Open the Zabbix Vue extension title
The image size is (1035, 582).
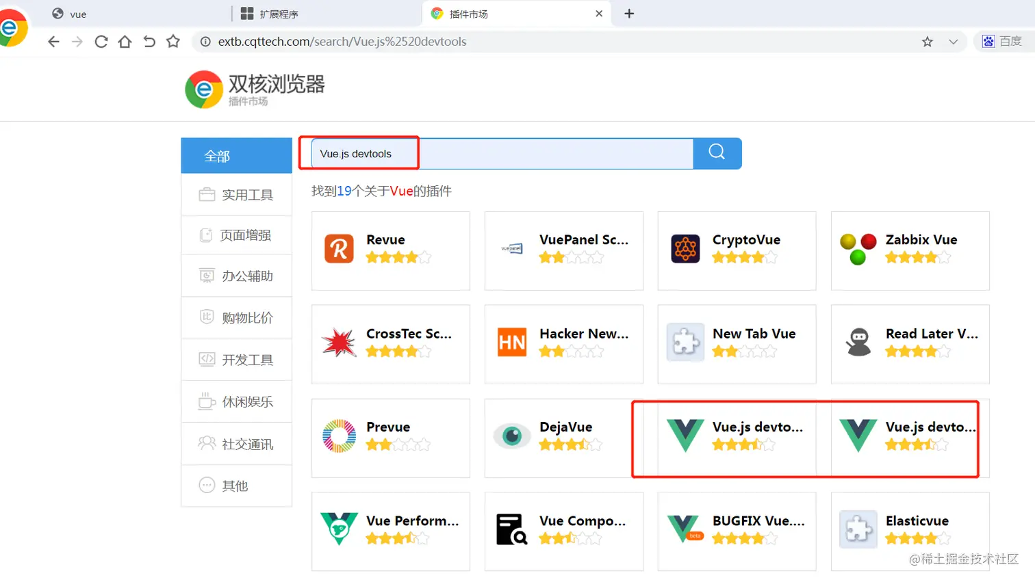tap(921, 240)
